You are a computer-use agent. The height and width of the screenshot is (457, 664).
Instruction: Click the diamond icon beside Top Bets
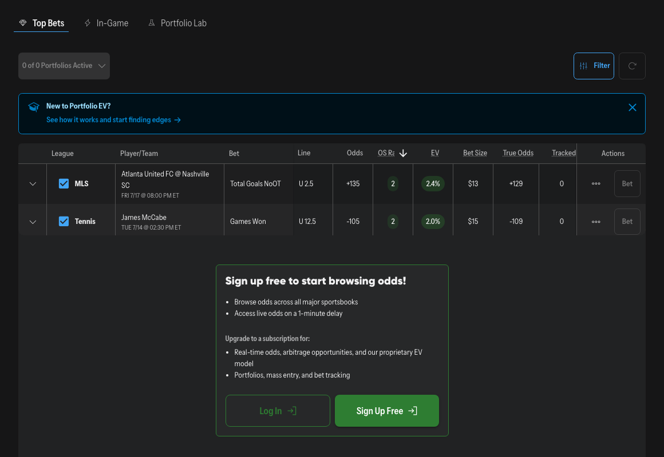pyautogui.click(x=23, y=23)
